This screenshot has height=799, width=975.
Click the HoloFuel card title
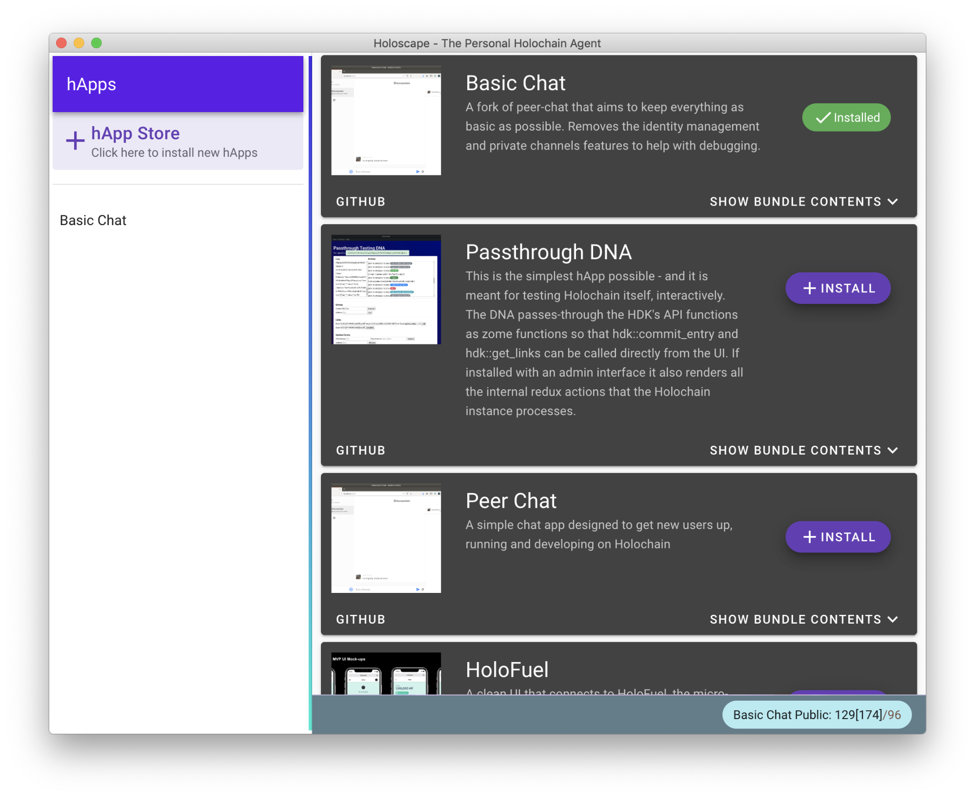click(507, 670)
